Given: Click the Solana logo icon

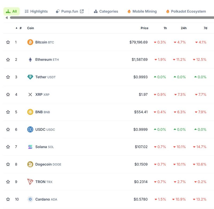Looking at the screenshot, I should (x=30, y=147).
